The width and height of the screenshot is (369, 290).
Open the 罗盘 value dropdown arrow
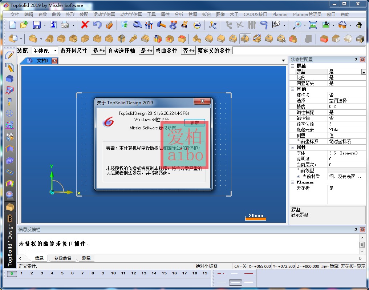pyautogui.click(x=363, y=72)
